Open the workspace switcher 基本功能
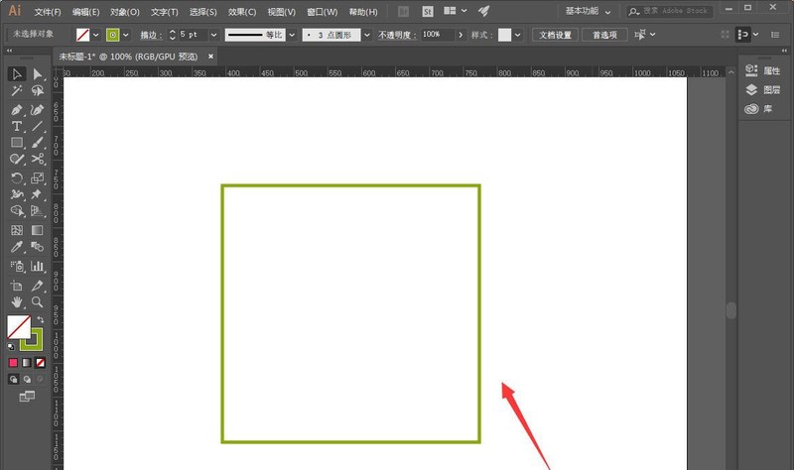The width and height of the screenshot is (794, 470). tap(595, 11)
